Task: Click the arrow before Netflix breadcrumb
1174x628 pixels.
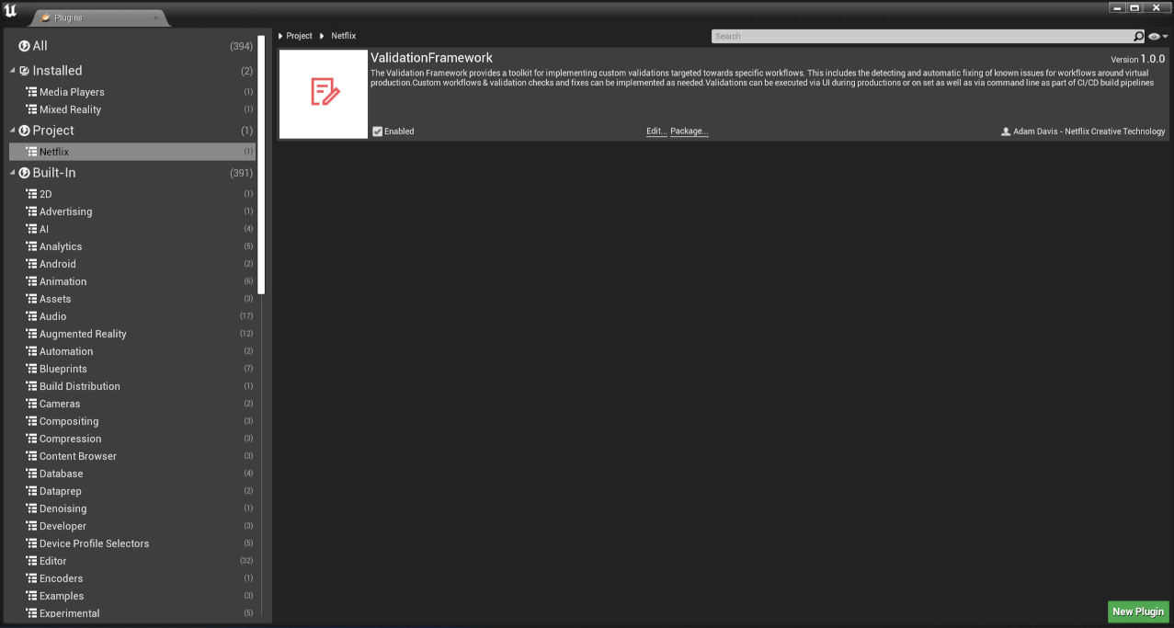Action: point(323,36)
